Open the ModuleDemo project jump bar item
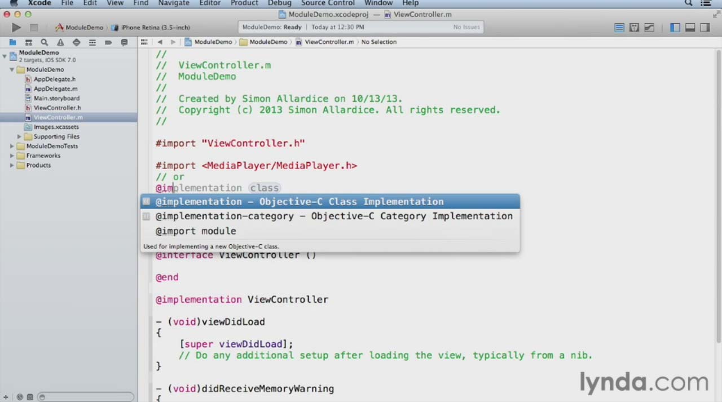Viewport: 722px width, 402px height. [x=209, y=42]
